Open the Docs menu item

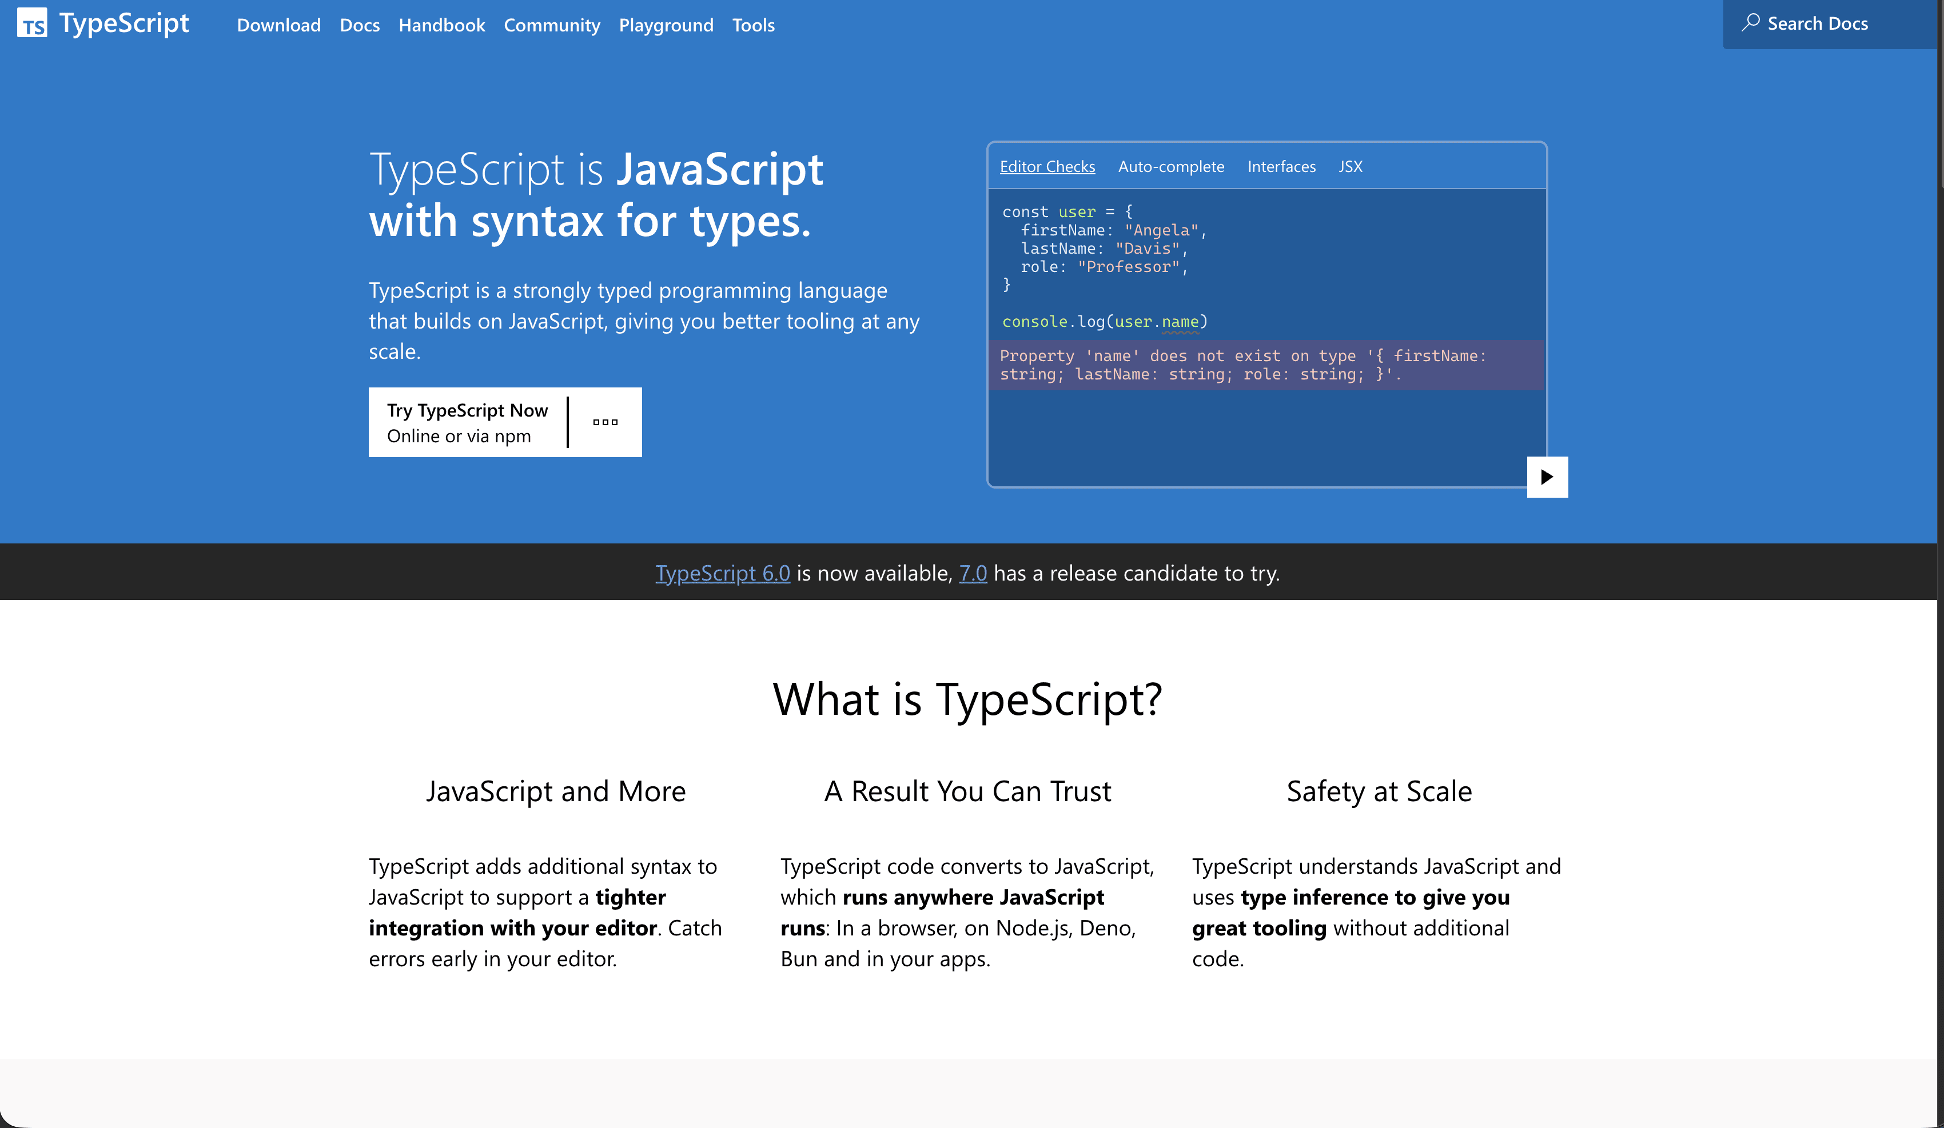[360, 26]
